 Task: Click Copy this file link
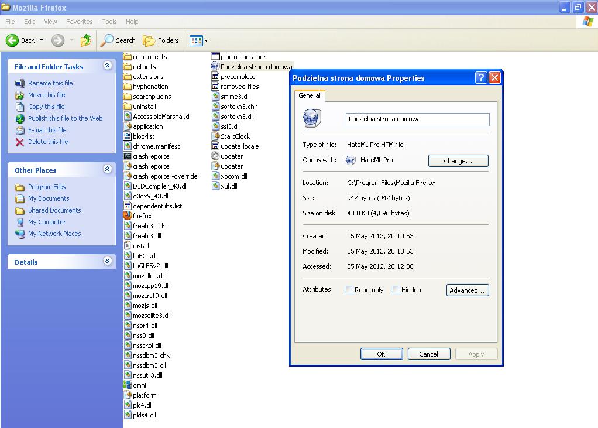click(x=46, y=107)
